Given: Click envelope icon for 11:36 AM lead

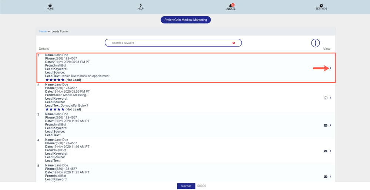Looking at the screenshot, I should pos(326,151).
